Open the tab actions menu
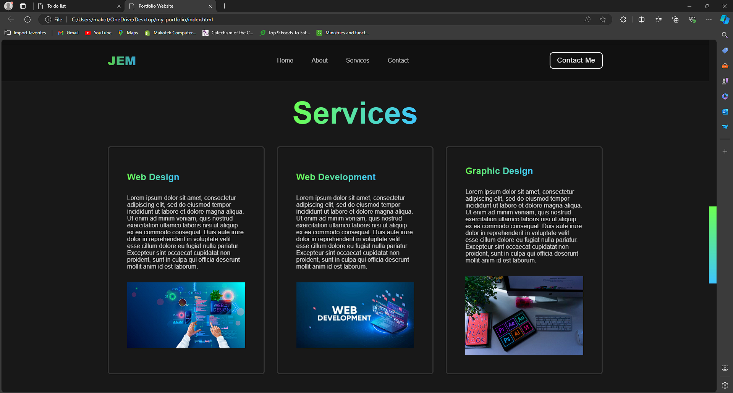Image resolution: width=733 pixels, height=393 pixels. [x=23, y=6]
